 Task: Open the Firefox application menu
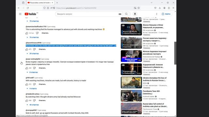click(173, 8)
